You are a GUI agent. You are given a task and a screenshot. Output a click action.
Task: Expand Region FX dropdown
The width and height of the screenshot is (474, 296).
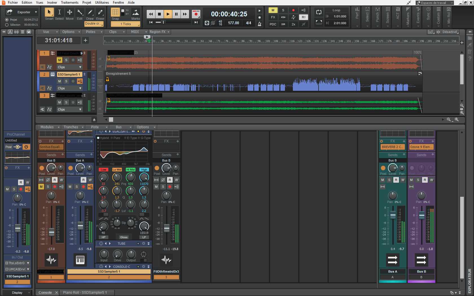(x=159, y=32)
